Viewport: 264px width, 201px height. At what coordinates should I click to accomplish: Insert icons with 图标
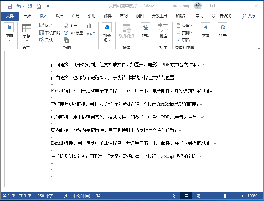click(x=70, y=26)
